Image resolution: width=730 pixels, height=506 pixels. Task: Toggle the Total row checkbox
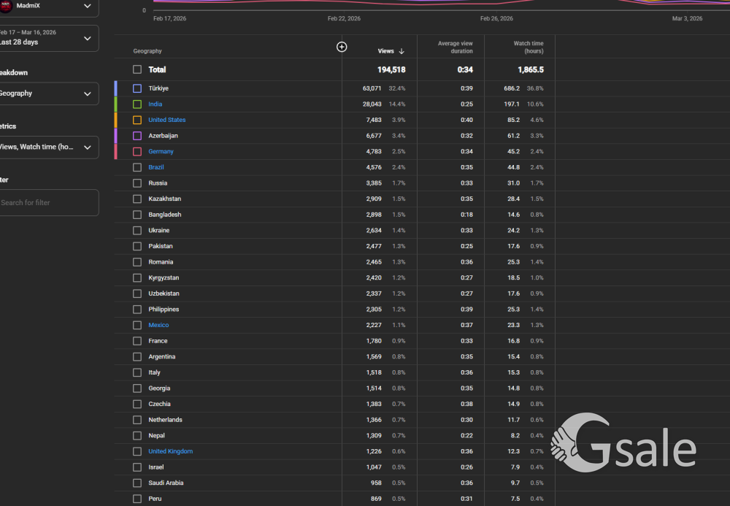pos(137,69)
